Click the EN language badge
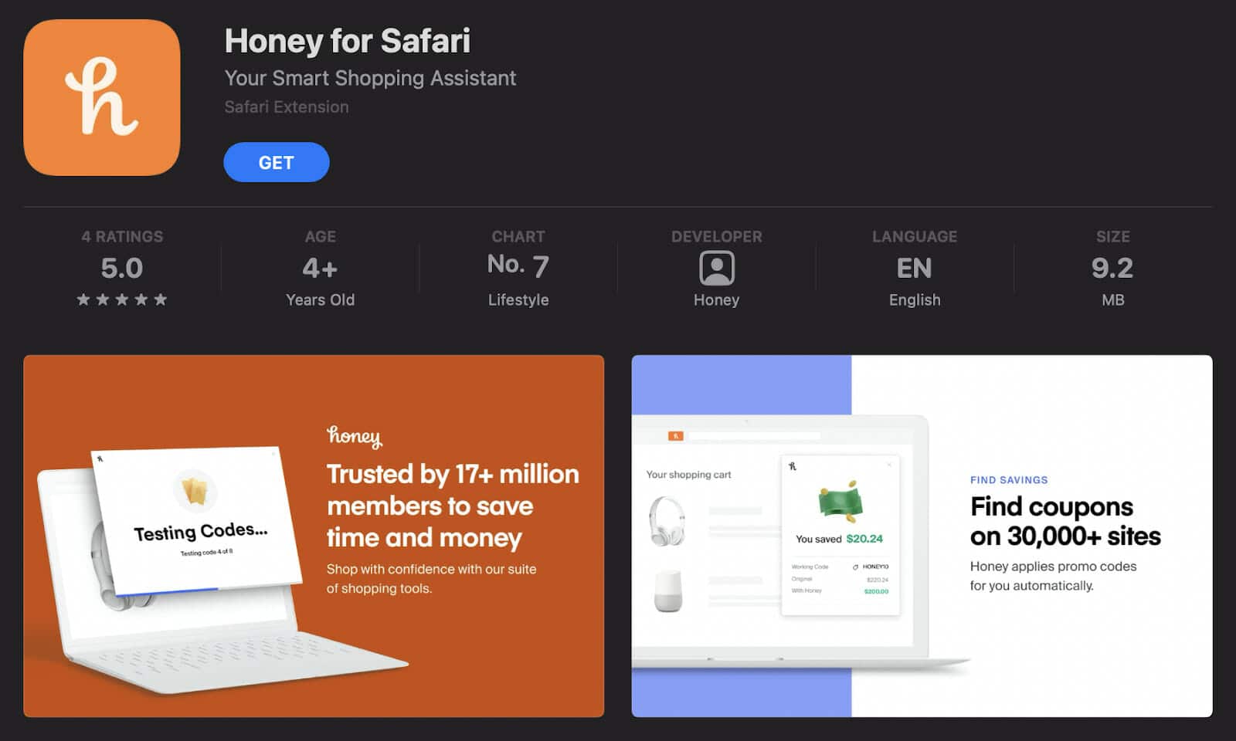Viewport: 1236px width, 741px height. pos(915,268)
